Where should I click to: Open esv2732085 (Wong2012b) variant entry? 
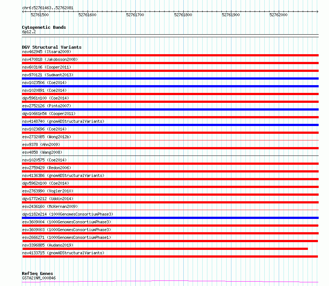(47, 137)
